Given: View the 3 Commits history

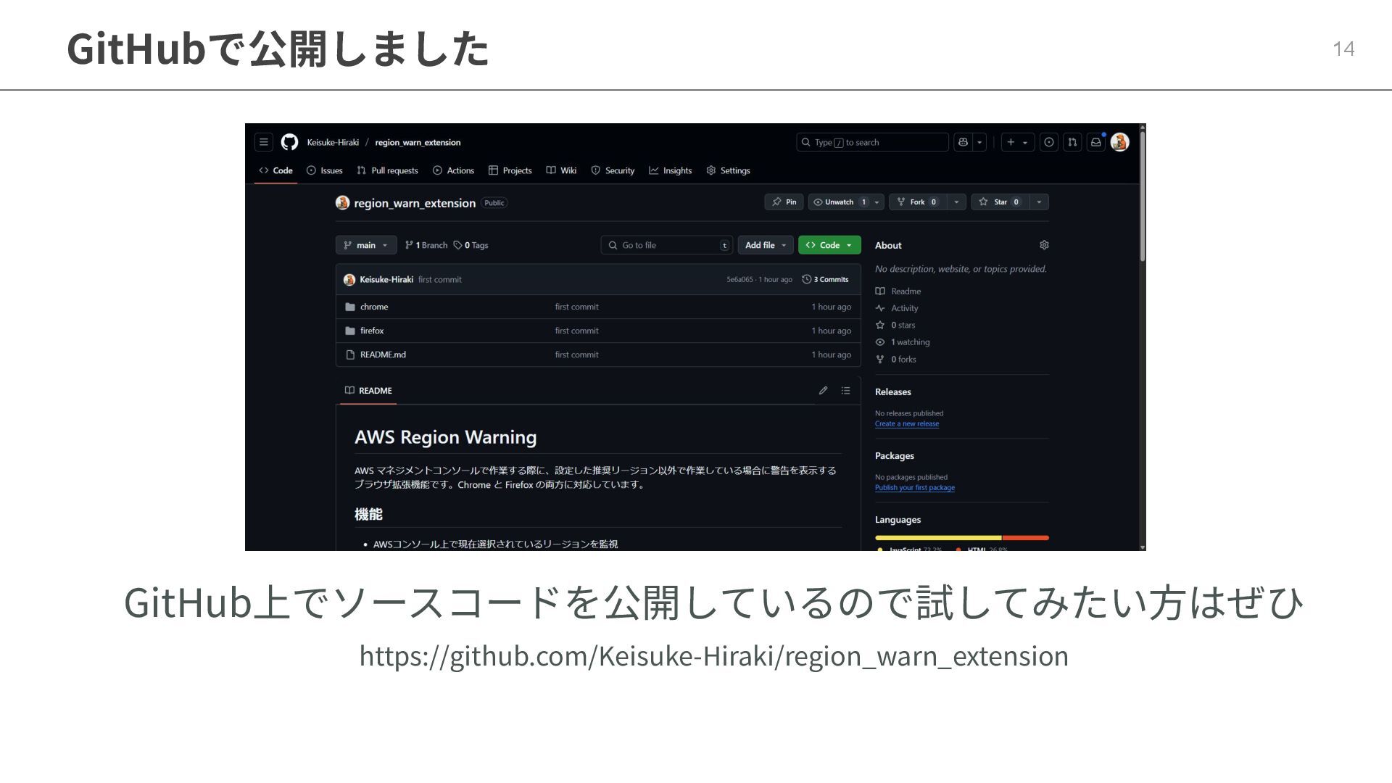Looking at the screenshot, I should (x=825, y=279).
